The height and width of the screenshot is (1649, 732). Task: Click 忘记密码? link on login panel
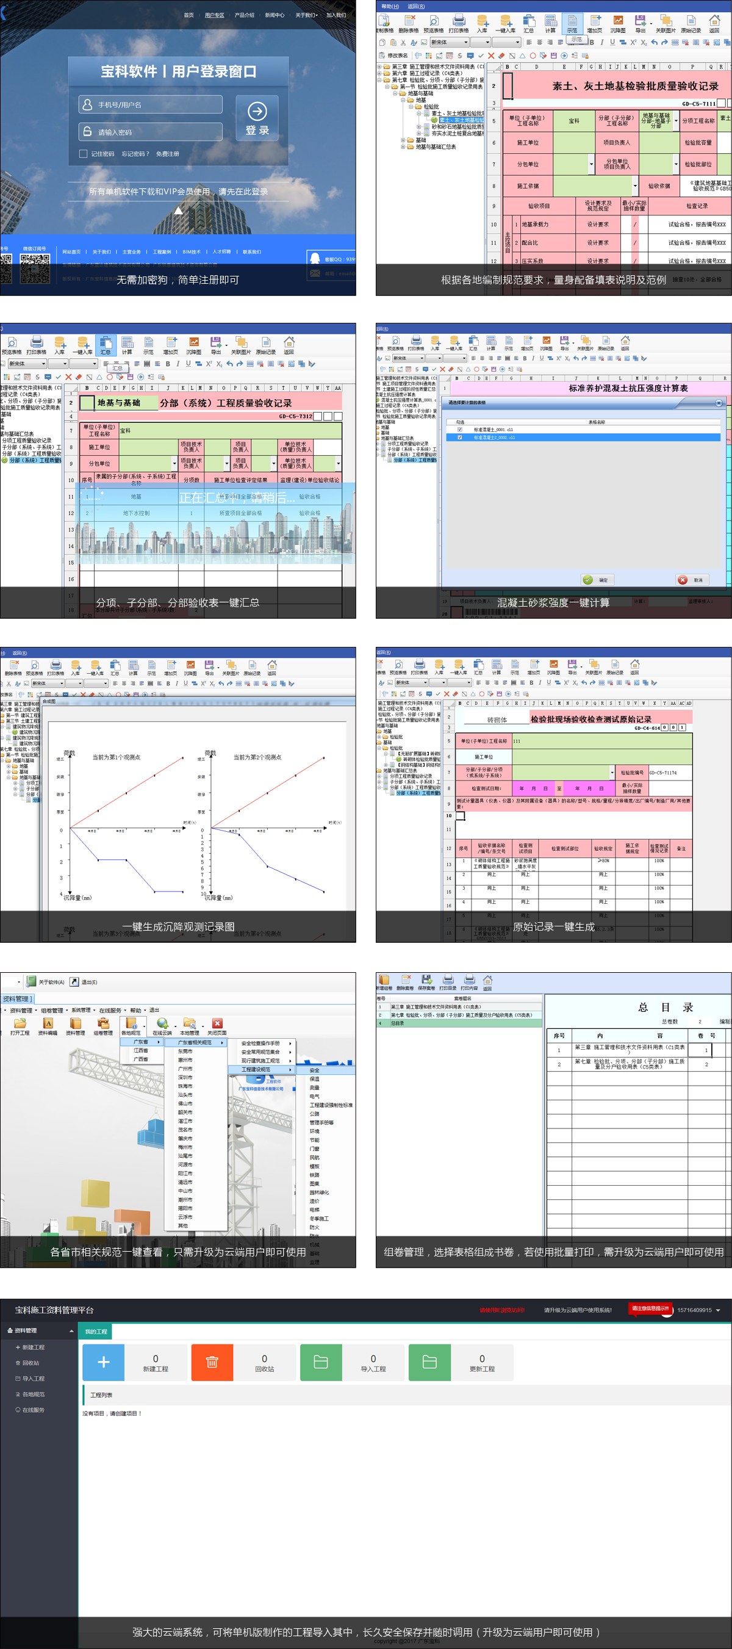pyautogui.click(x=135, y=154)
